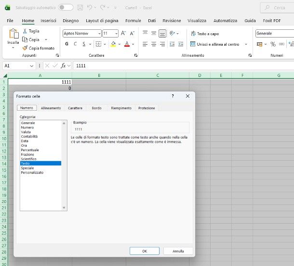This screenshot has height=266, width=294.
Task: Click the save icon in title bar
Action: (x=80, y=8)
